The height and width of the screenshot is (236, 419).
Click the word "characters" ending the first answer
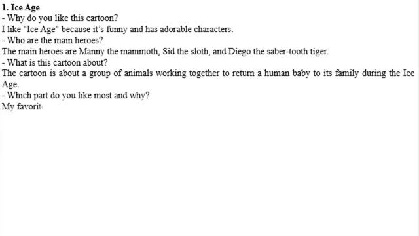click(213, 29)
